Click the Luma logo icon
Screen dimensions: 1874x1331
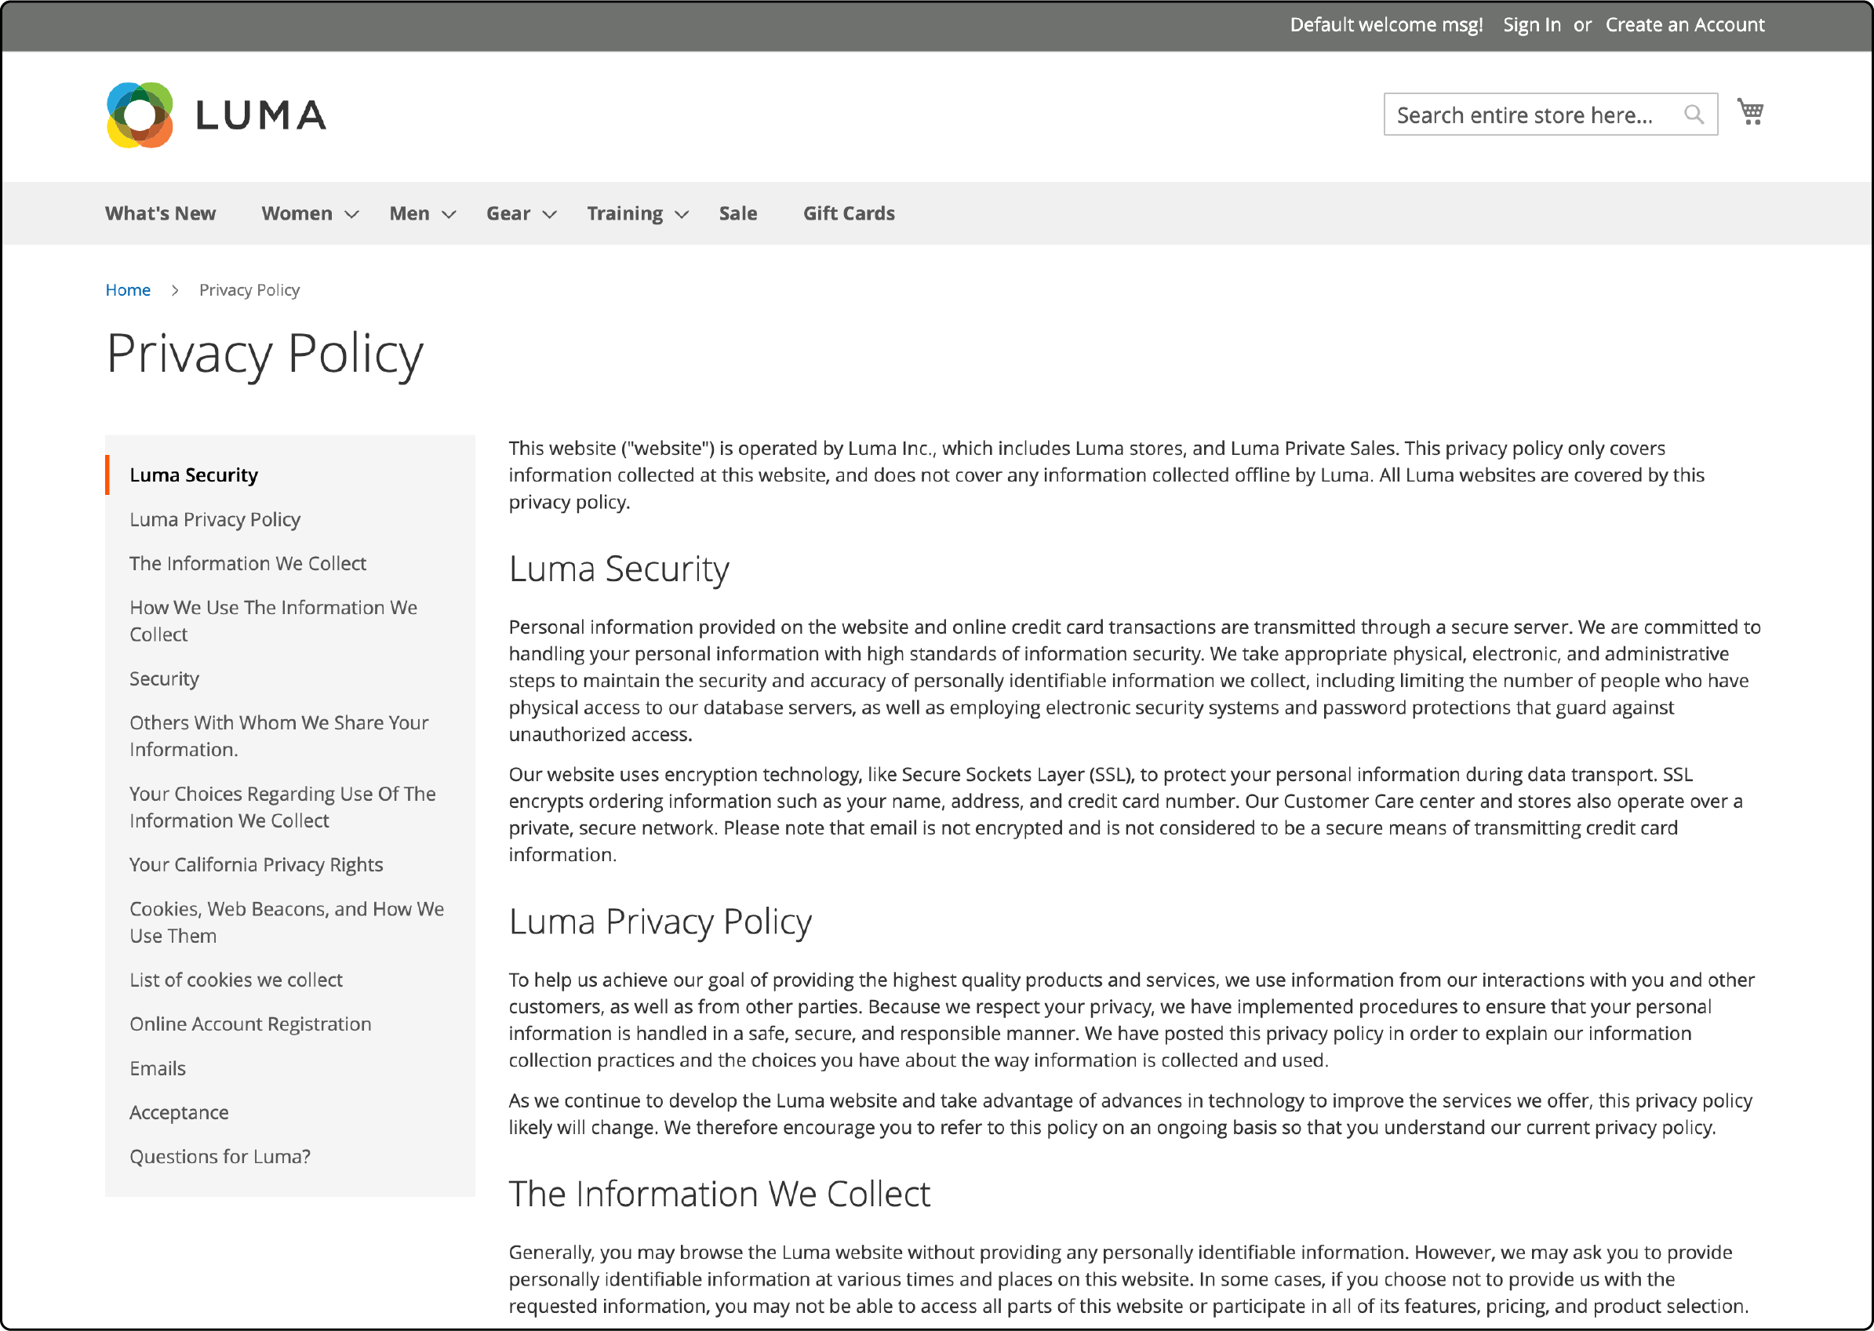point(140,115)
